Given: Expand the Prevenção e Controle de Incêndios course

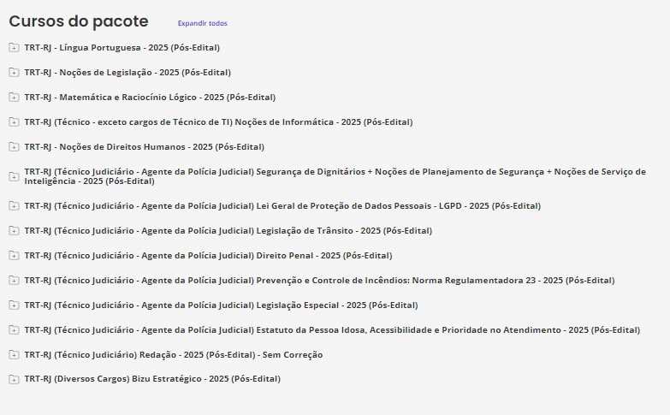Looking at the screenshot, I should (x=14, y=281).
